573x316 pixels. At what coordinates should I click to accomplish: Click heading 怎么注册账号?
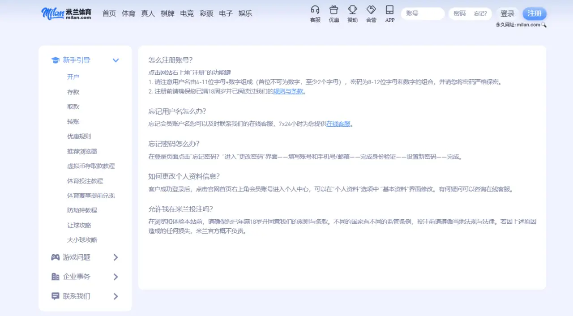tap(171, 60)
